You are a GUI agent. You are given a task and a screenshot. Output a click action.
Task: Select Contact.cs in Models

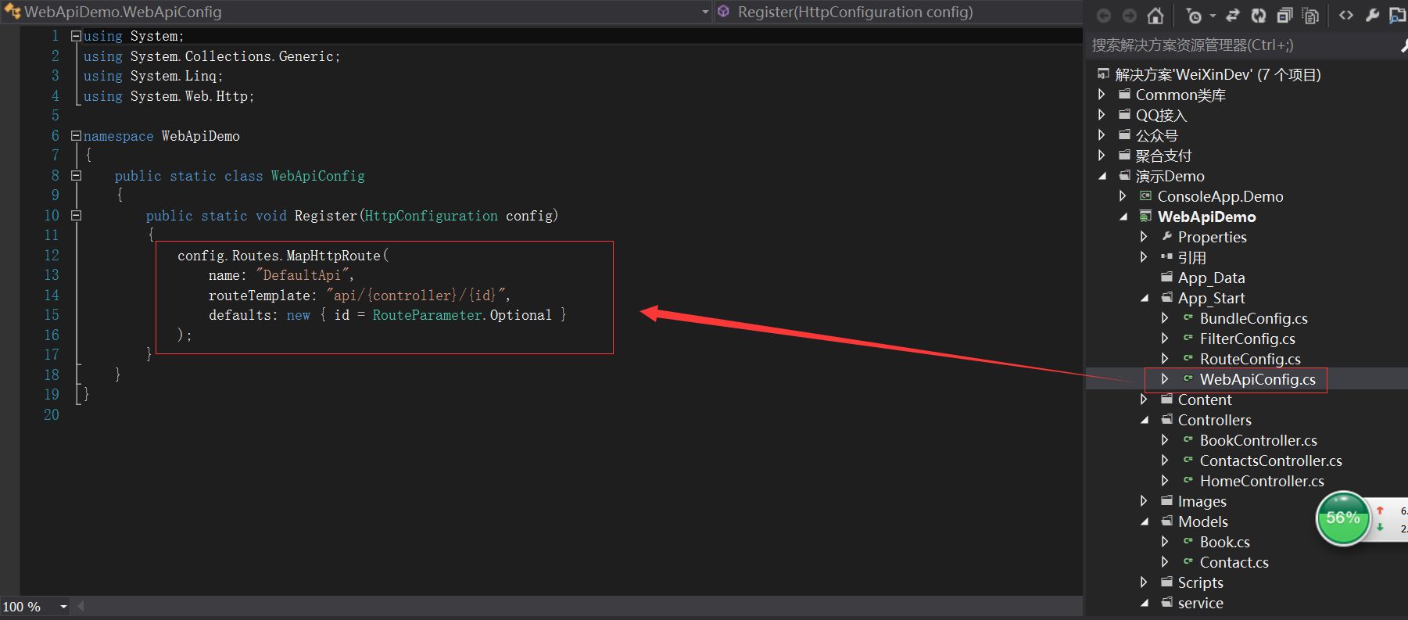tap(1234, 562)
